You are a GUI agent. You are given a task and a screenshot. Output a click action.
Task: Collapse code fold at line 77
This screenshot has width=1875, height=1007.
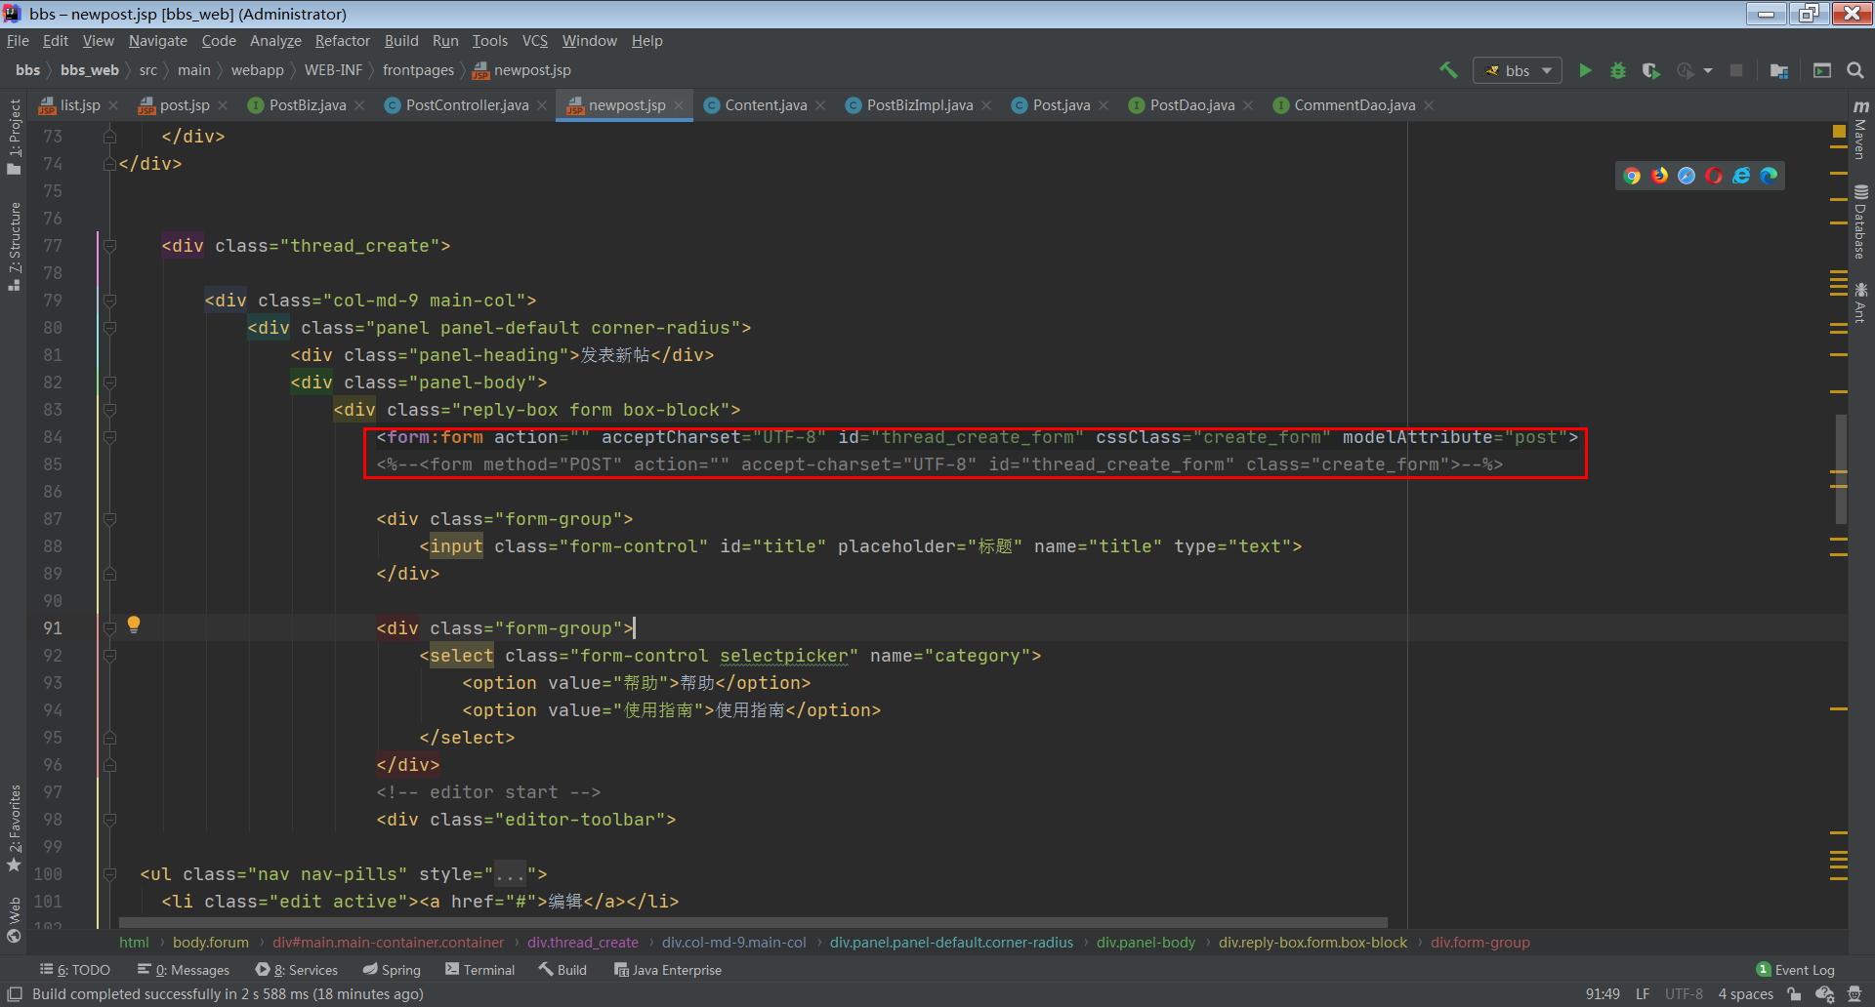click(x=109, y=246)
